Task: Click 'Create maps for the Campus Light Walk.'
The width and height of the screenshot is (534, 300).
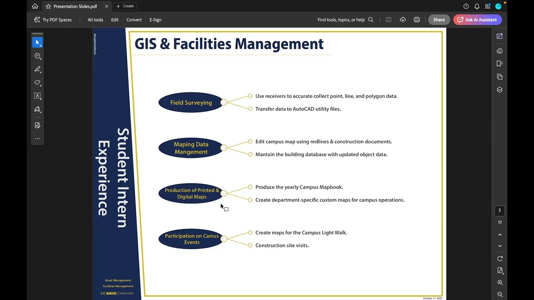Action: click(301, 232)
